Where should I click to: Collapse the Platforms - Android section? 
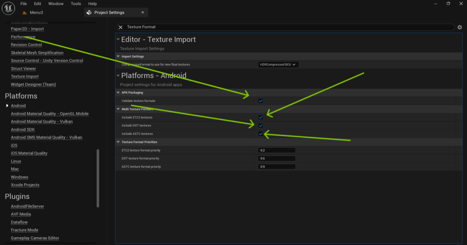[x=118, y=75]
